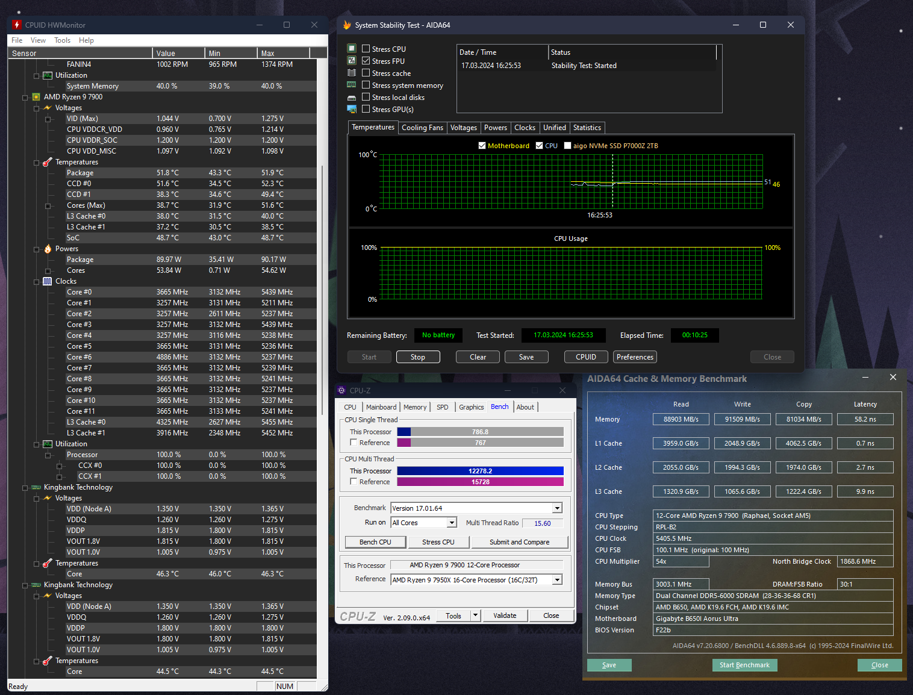Toggle CPU temperature graph checkbox

point(540,146)
